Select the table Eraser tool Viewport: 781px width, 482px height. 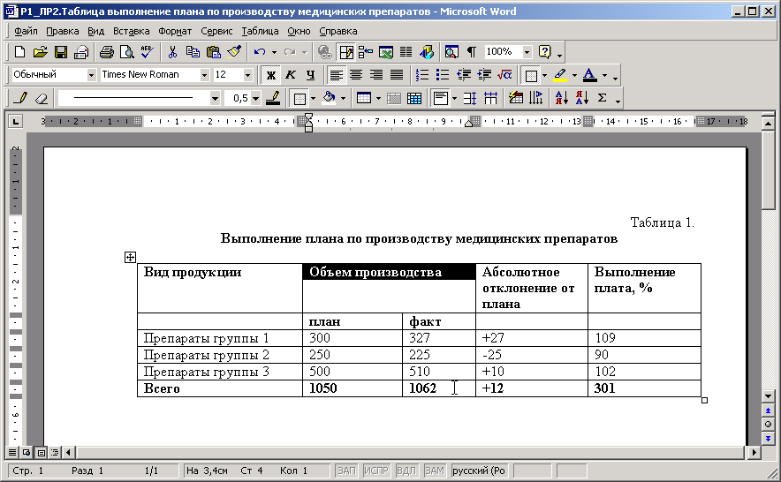[x=42, y=98]
